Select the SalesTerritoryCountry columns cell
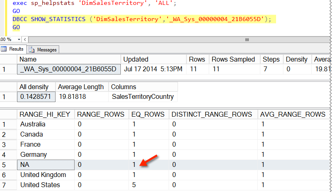The height and width of the screenshot is (192, 332). coord(142,97)
